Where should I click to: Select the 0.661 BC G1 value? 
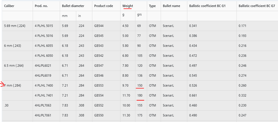click(x=193, y=95)
